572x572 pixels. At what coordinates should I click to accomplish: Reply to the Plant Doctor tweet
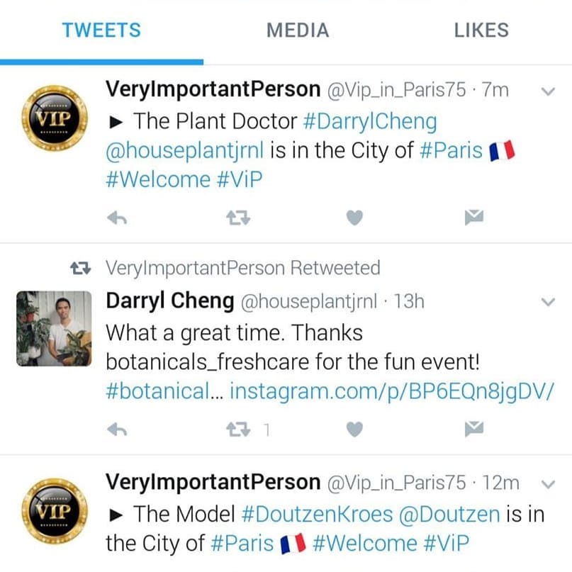pyautogui.click(x=117, y=218)
